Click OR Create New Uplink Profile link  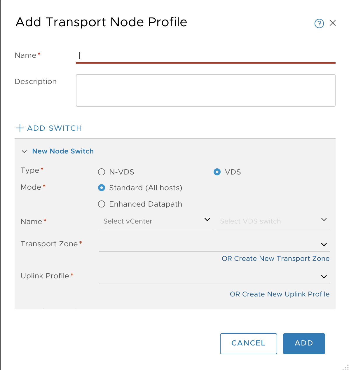280,294
